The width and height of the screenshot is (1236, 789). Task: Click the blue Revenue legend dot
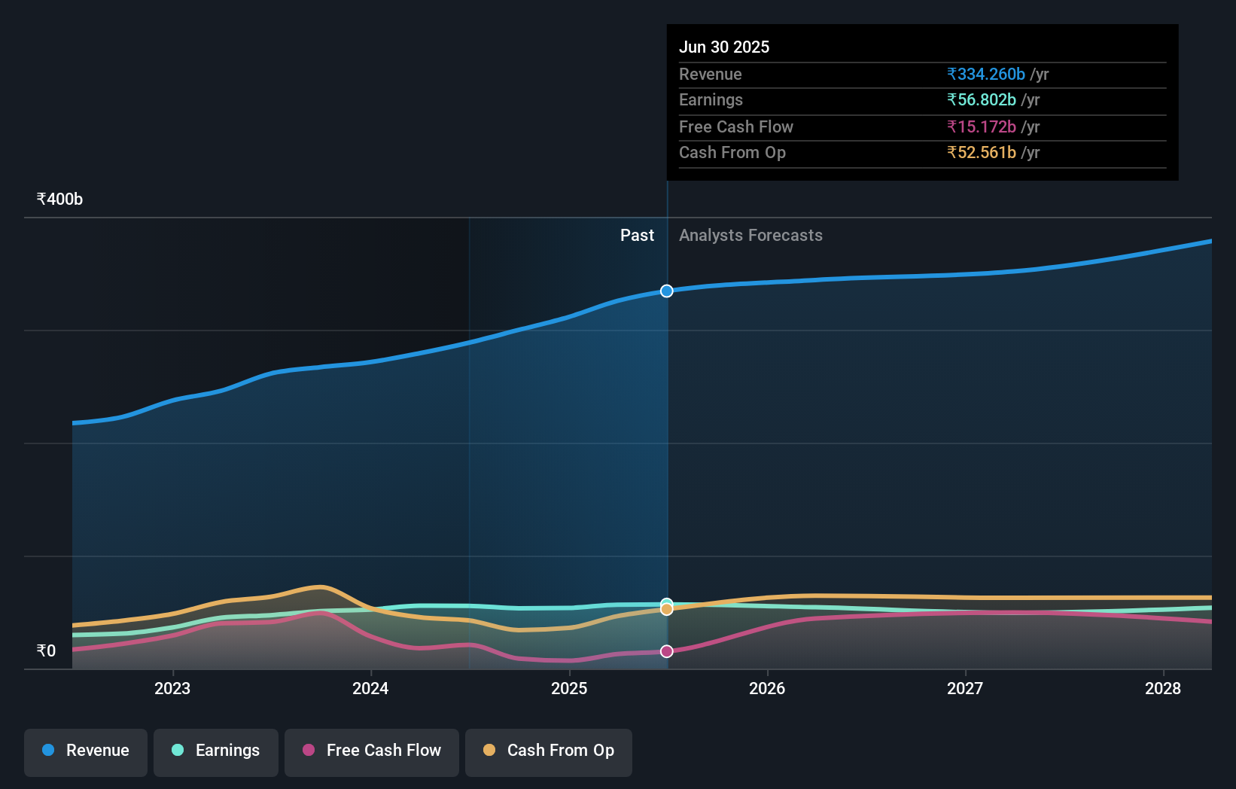point(47,751)
